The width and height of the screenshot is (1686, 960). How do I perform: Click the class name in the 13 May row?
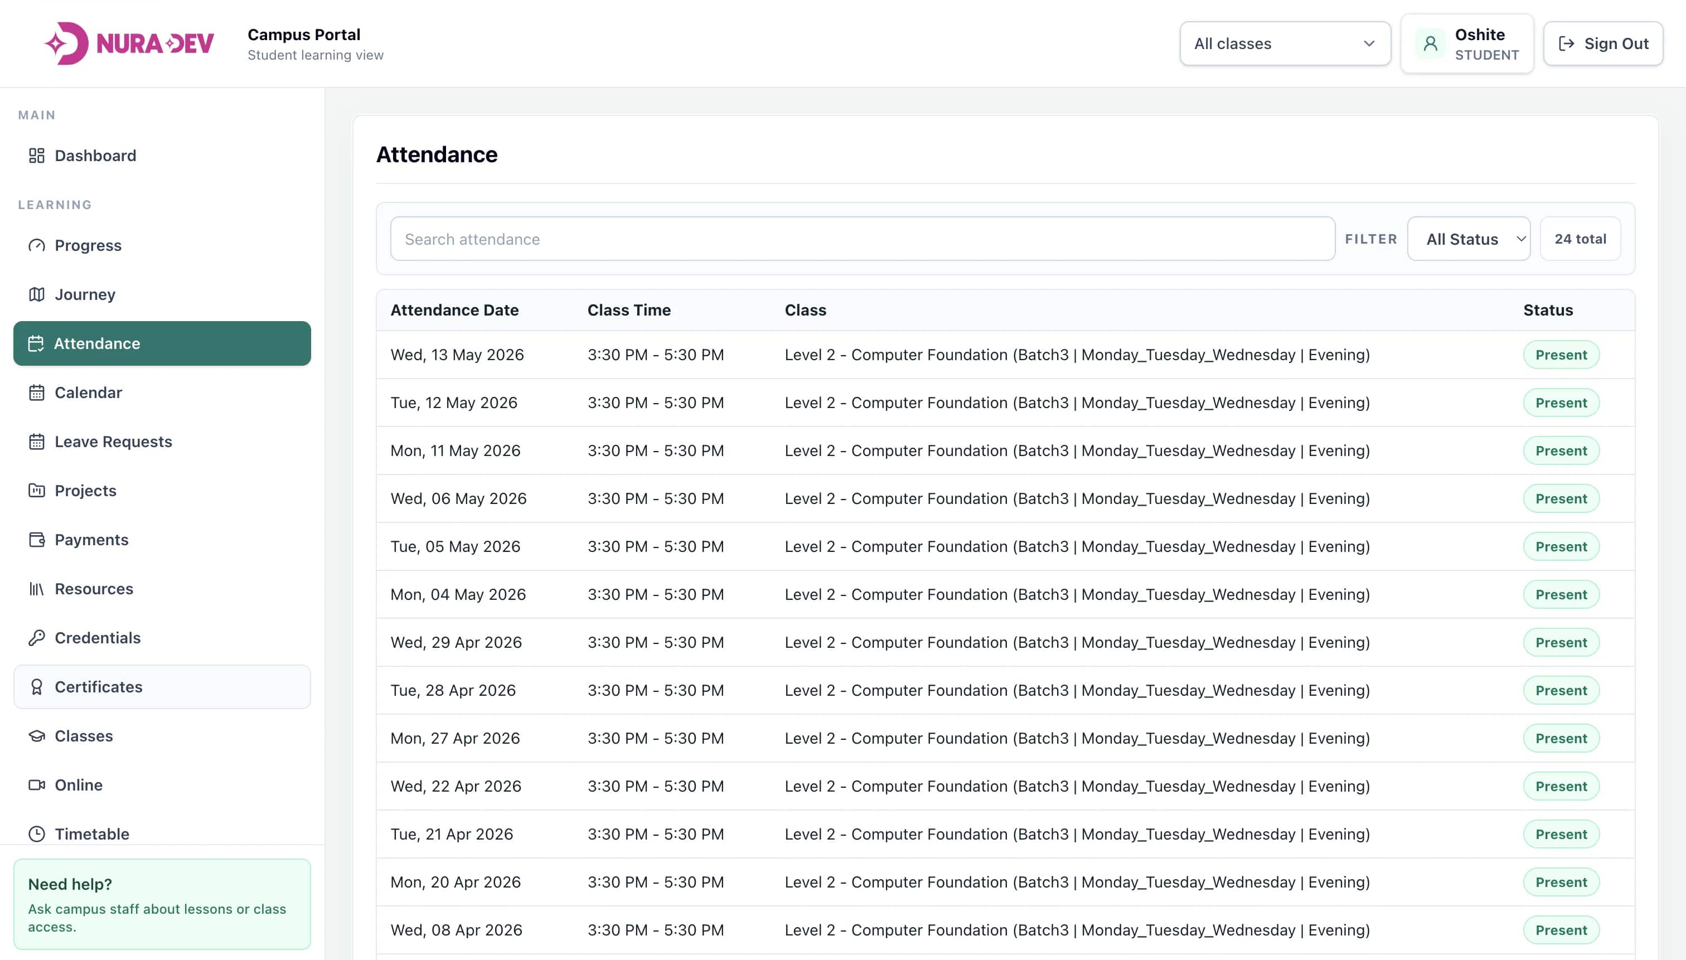point(1077,355)
